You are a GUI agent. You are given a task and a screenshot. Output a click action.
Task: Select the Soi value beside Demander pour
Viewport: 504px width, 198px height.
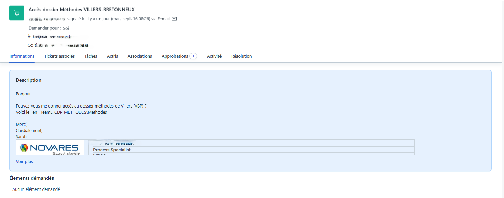66,28
